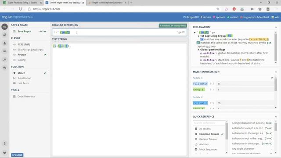Open browser collections icon

(x=260, y=9)
